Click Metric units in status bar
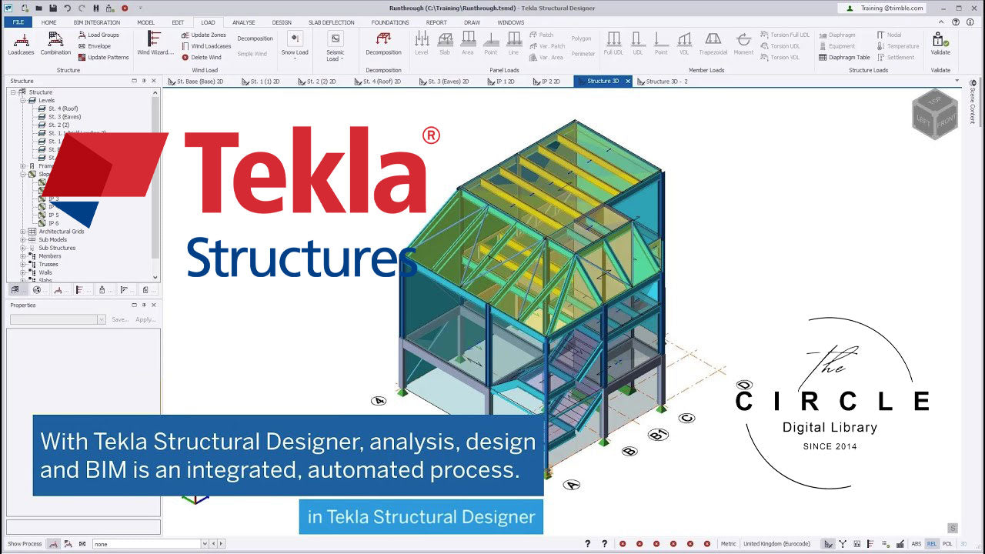The height and width of the screenshot is (554, 985). point(728,544)
